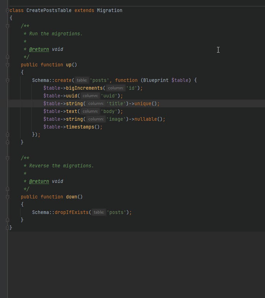The image size is (265, 298).
Task: Click the 'posts' string in Schema::create
Action: click(x=100, y=80)
